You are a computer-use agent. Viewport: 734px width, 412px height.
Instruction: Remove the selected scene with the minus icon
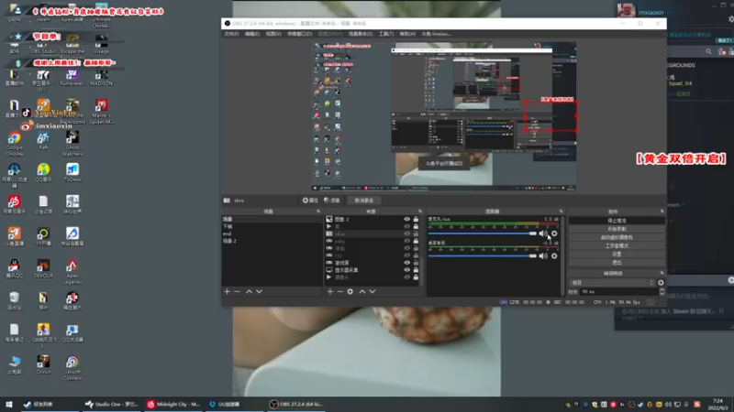[237, 291]
